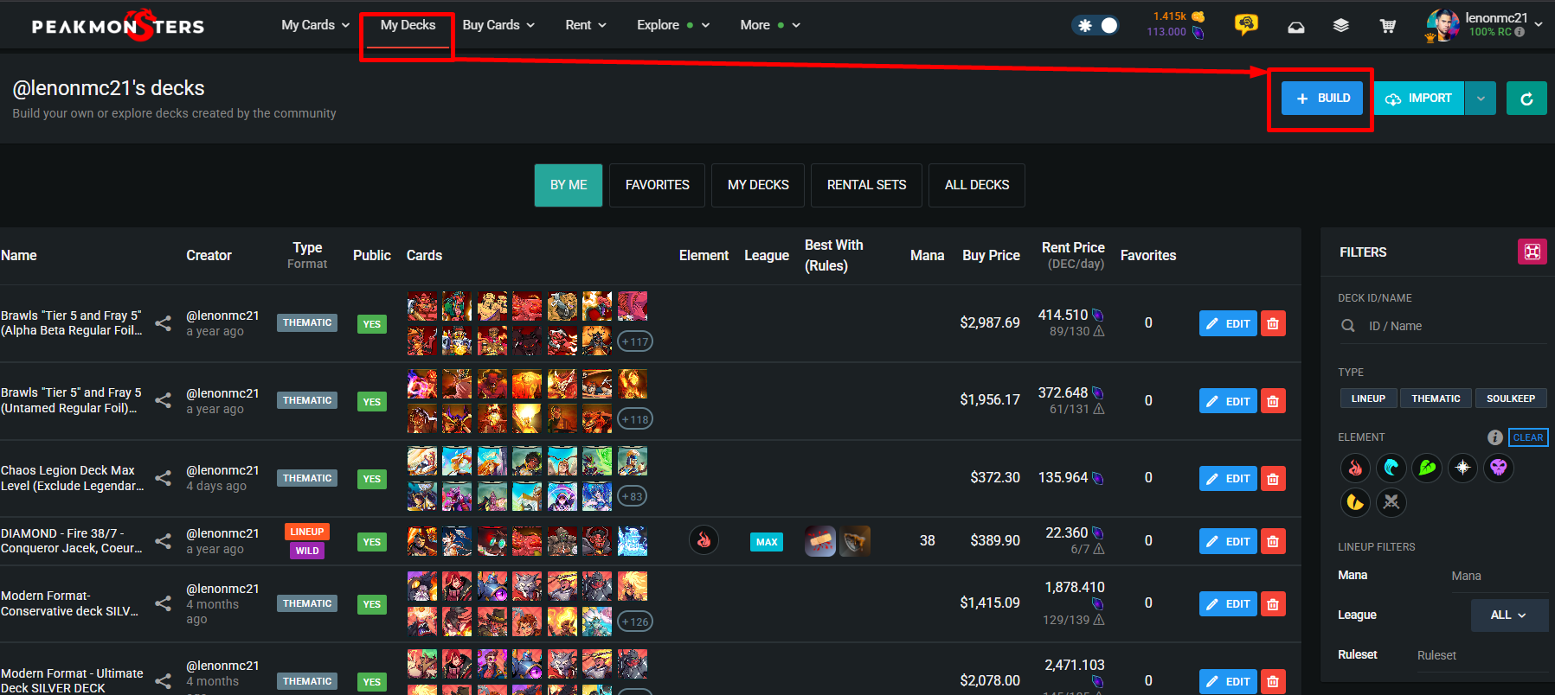
Task: Click the BUILD deck button
Action: pos(1322,99)
